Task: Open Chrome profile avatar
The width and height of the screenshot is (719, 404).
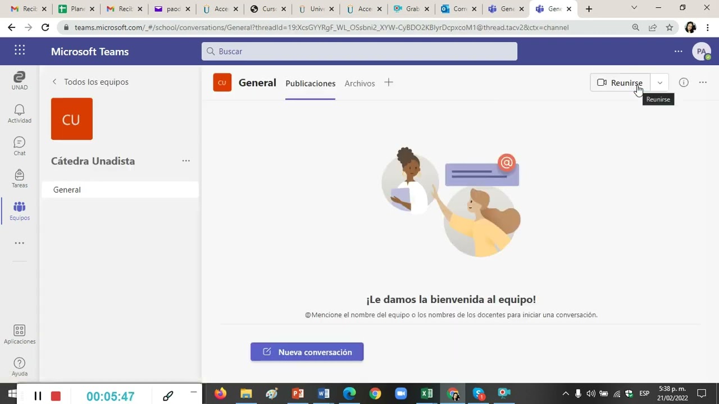Action: [690, 27]
